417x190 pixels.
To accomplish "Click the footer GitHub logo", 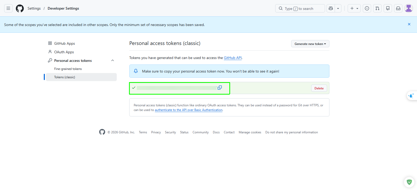I will 102,132.
